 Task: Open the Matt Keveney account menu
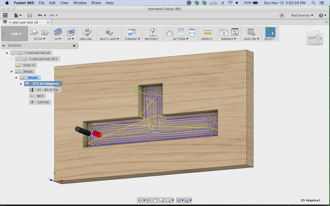click(x=301, y=15)
